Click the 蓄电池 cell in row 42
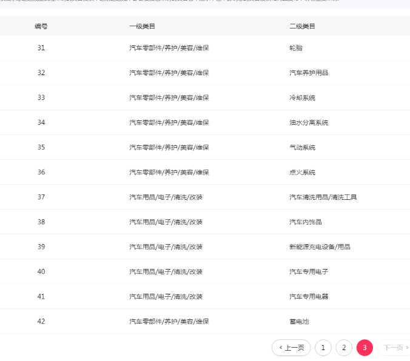The image size is (410, 361). click(x=299, y=321)
